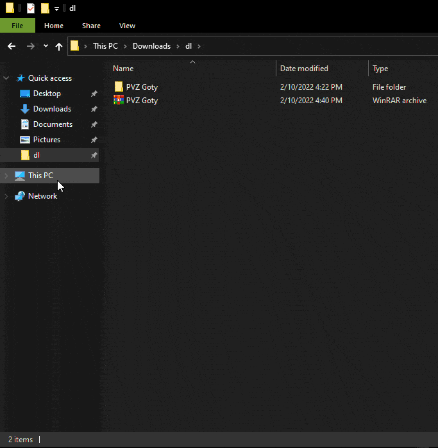Screen dimensions: 438x448
Task: Select the PVZ Goty file folder name
Action: pyautogui.click(x=142, y=87)
